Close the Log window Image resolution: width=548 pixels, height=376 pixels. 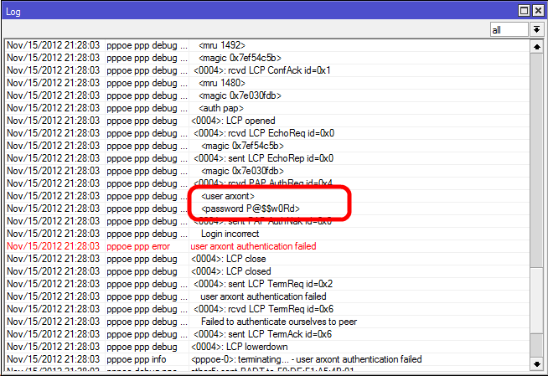point(538,9)
